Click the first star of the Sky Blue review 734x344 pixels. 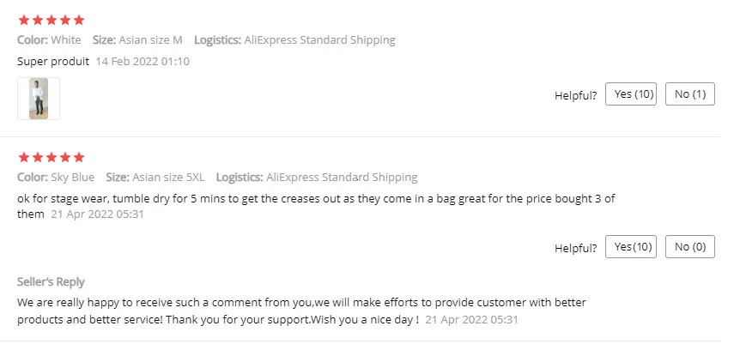pos(23,157)
